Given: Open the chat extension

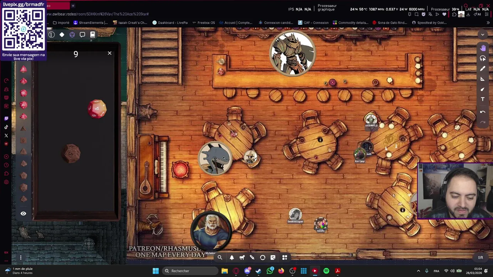Looking at the screenshot, I should click(82, 35).
